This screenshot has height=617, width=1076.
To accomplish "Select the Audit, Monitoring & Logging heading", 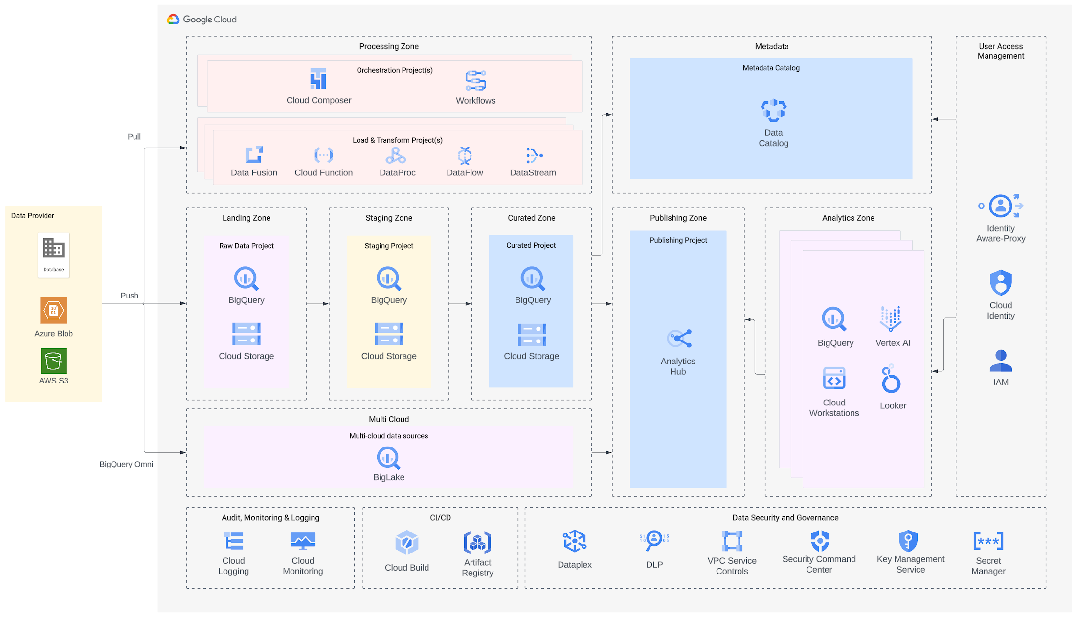I will pyautogui.click(x=270, y=518).
